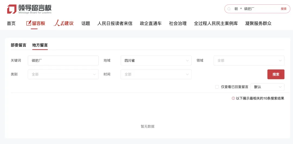Switch to the 部委留言 tab
Image resolution: width=293 pixels, height=144 pixels.
(18, 45)
